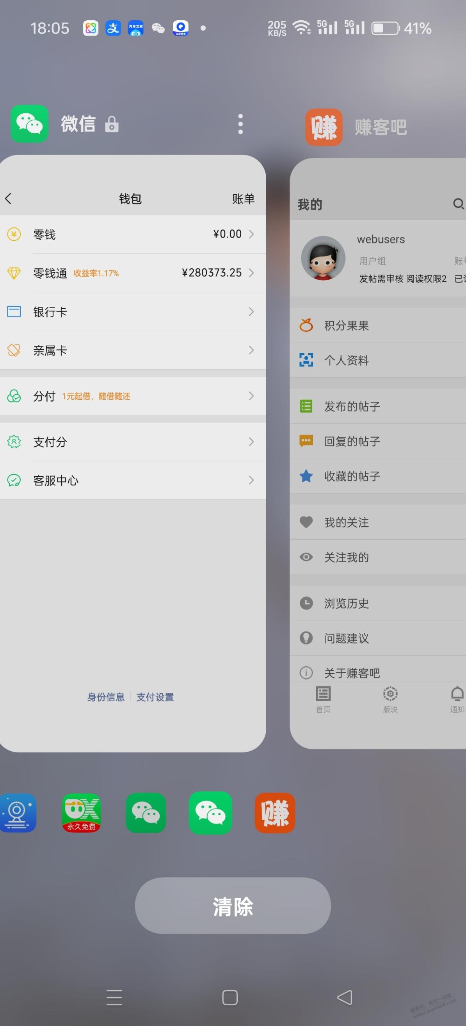Open 发布的帖子 in 赚客吧

coord(378,406)
